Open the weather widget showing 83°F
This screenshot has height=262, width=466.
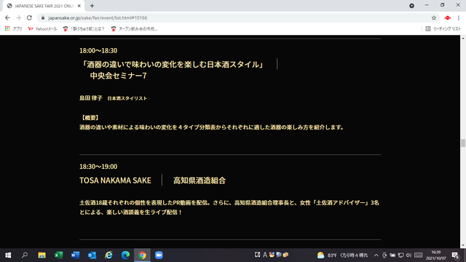coord(342,255)
